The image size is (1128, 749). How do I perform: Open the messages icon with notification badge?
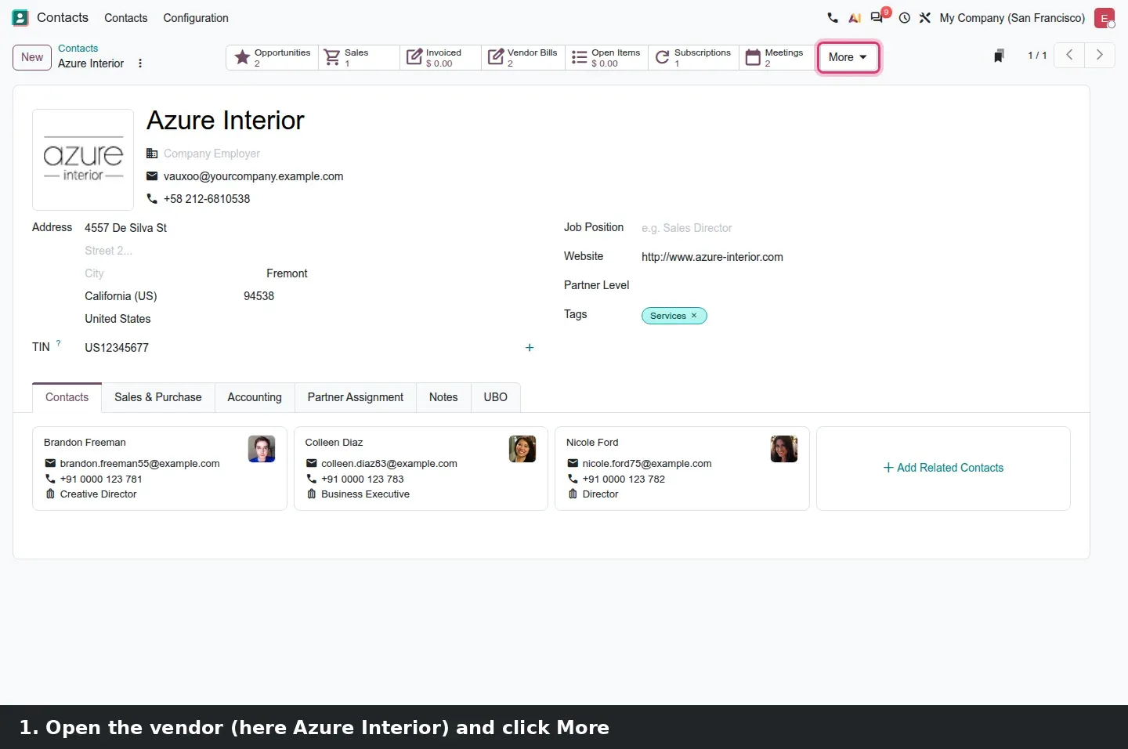click(x=878, y=16)
